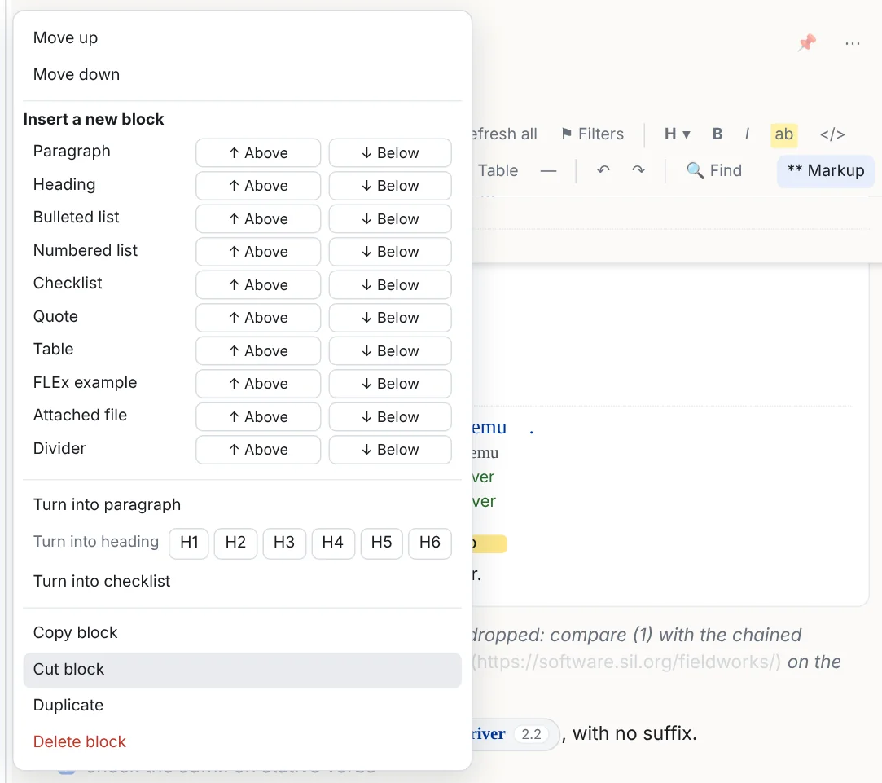Insert a Paragraph below
This screenshot has height=783, width=882.
tap(390, 153)
